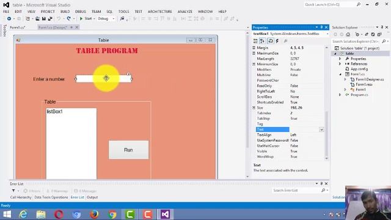Screen dimensions: 391x220
Task: Switch to the Output tab
Action: tap(92, 197)
